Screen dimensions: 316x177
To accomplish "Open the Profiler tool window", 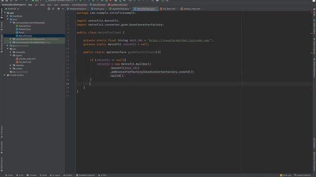I will (68, 175).
